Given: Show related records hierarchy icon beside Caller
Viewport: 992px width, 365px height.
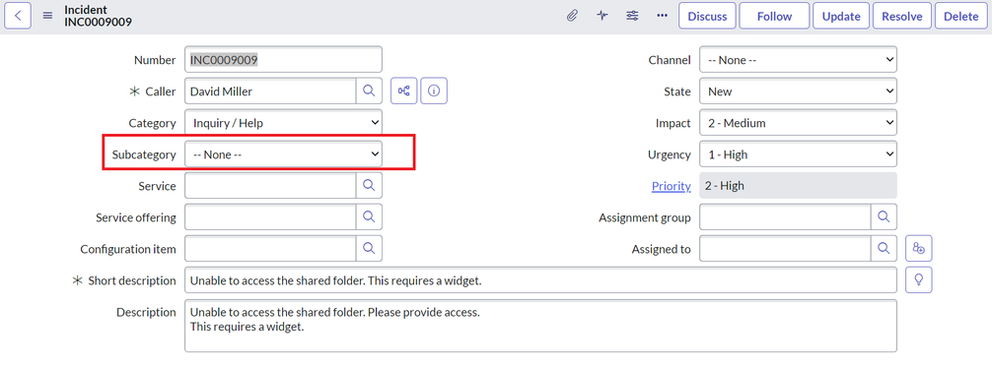Looking at the screenshot, I should point(403,91).
